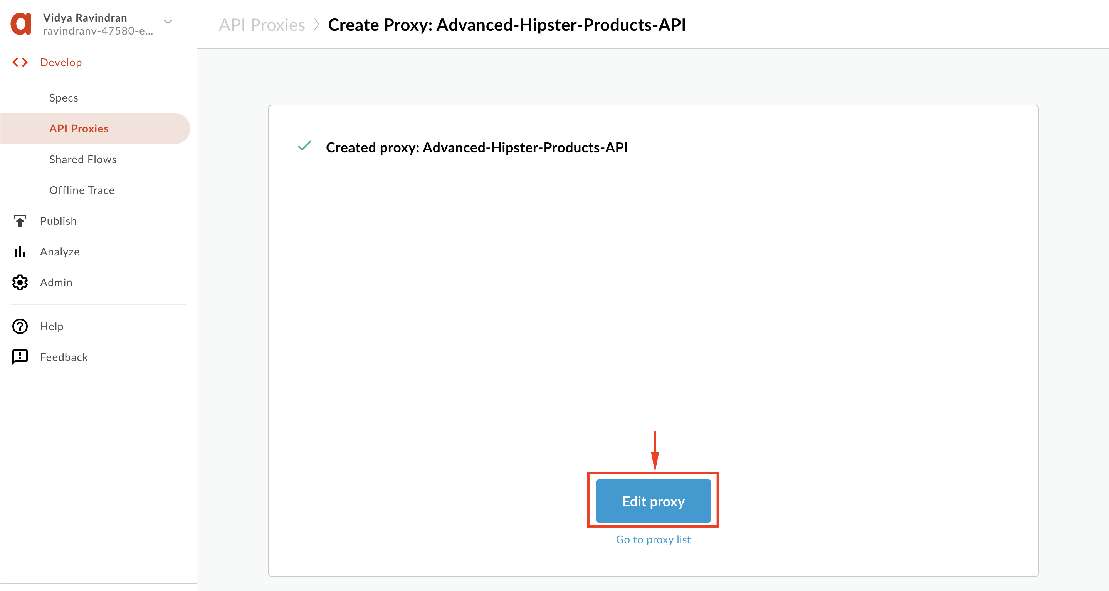Expand the Analyze menu section
The width and height of the screenshot is (1109, 591).
60,252
